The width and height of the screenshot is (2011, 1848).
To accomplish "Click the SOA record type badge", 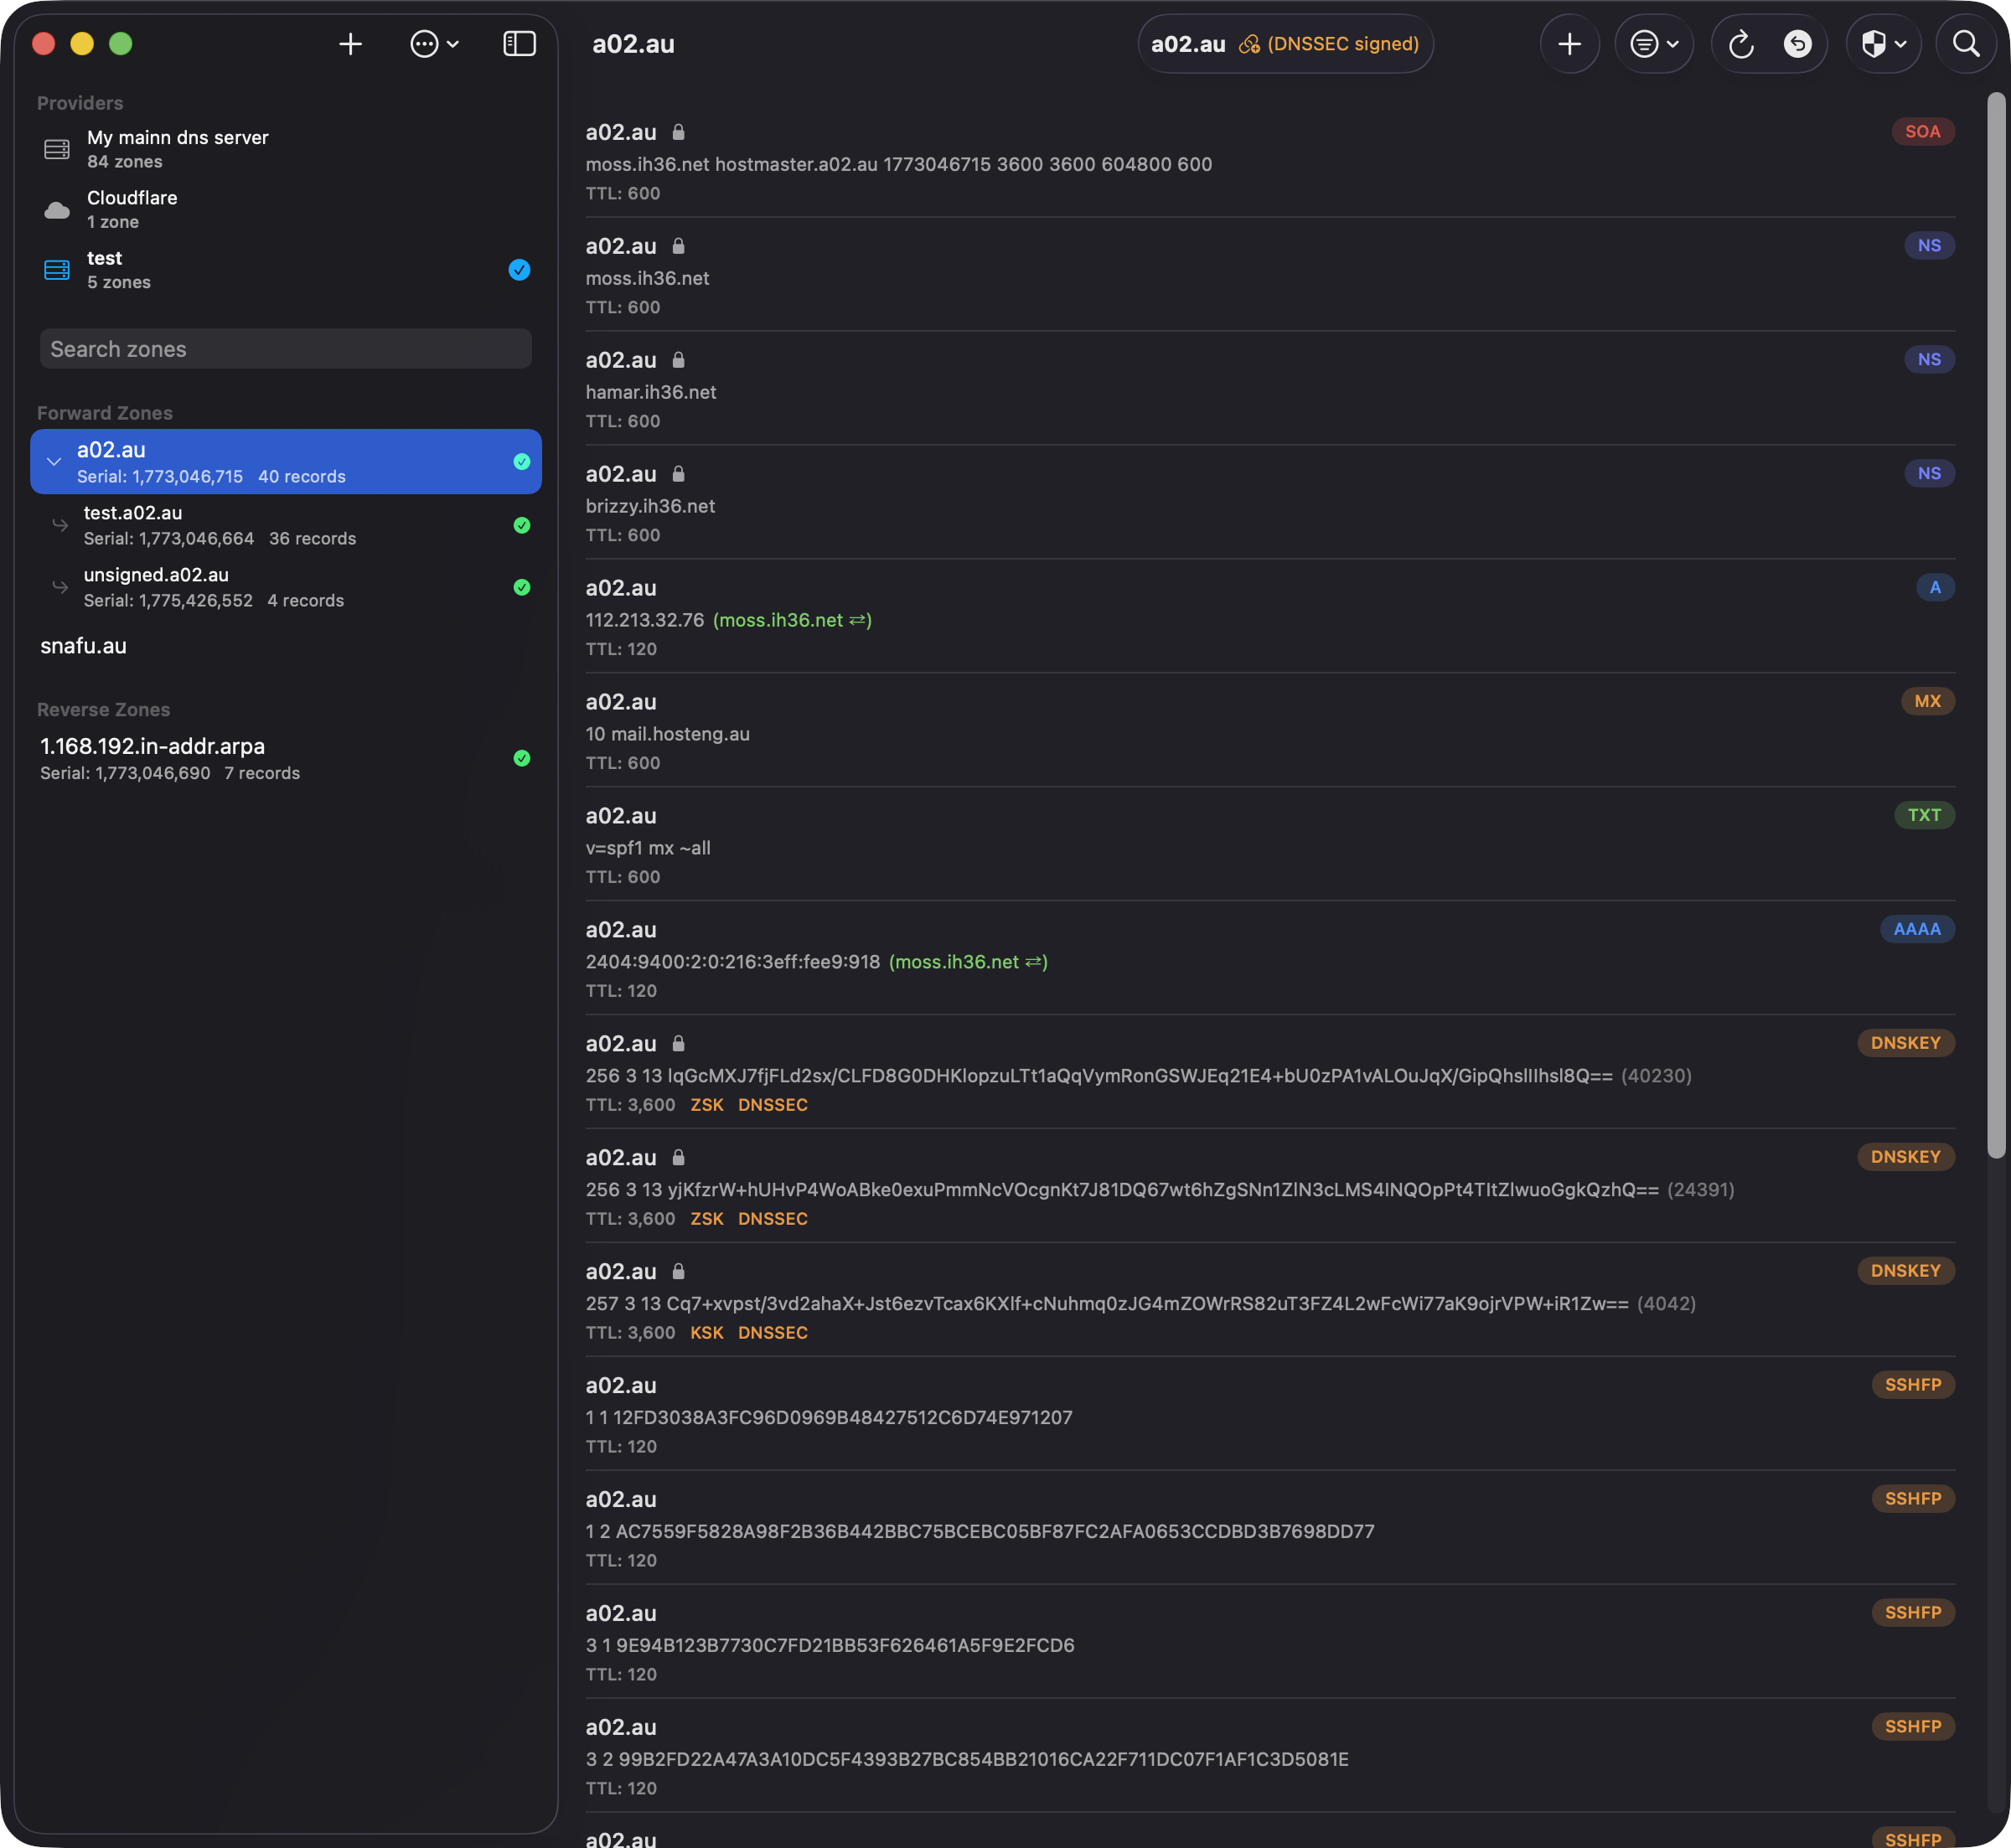I will coord(1922,131).
